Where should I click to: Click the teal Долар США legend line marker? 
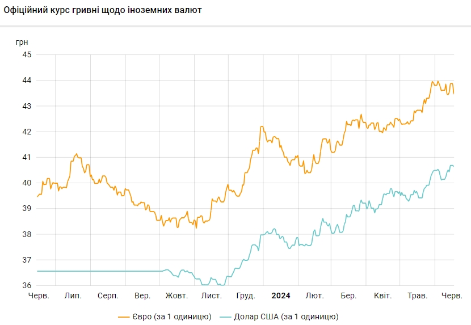(x=225, y=316)
